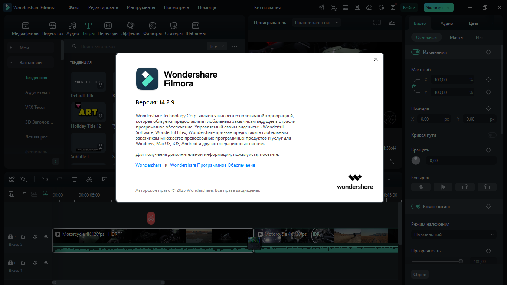This screenshot has height=285, width=507.
Task: Open the Режим наложения Нормальный dropdown
Action: tap(454, 235)
